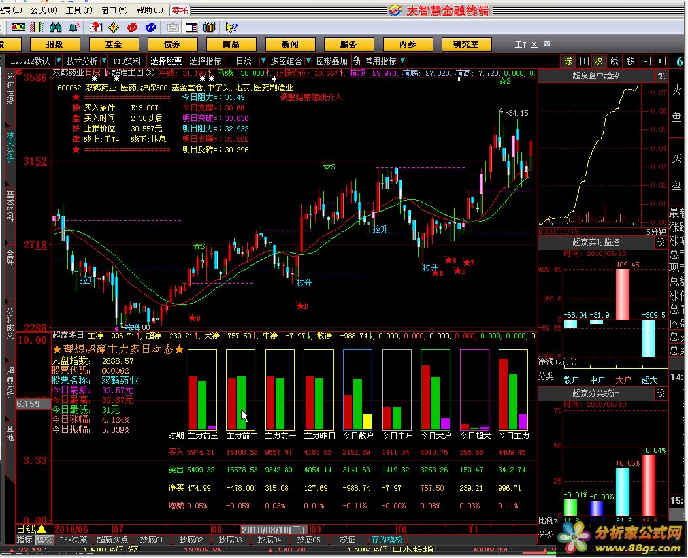This screenshot has width=688, height=558.
Task: Click the 新闻 category button
Action: pos(289,44)
